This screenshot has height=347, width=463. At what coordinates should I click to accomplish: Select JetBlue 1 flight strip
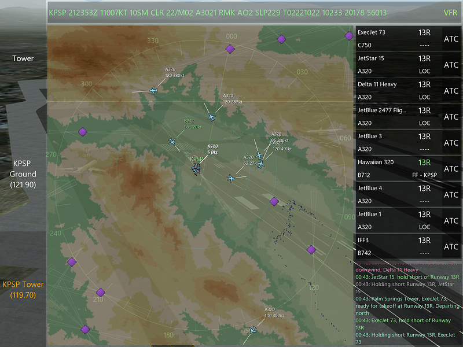[399, 221]
